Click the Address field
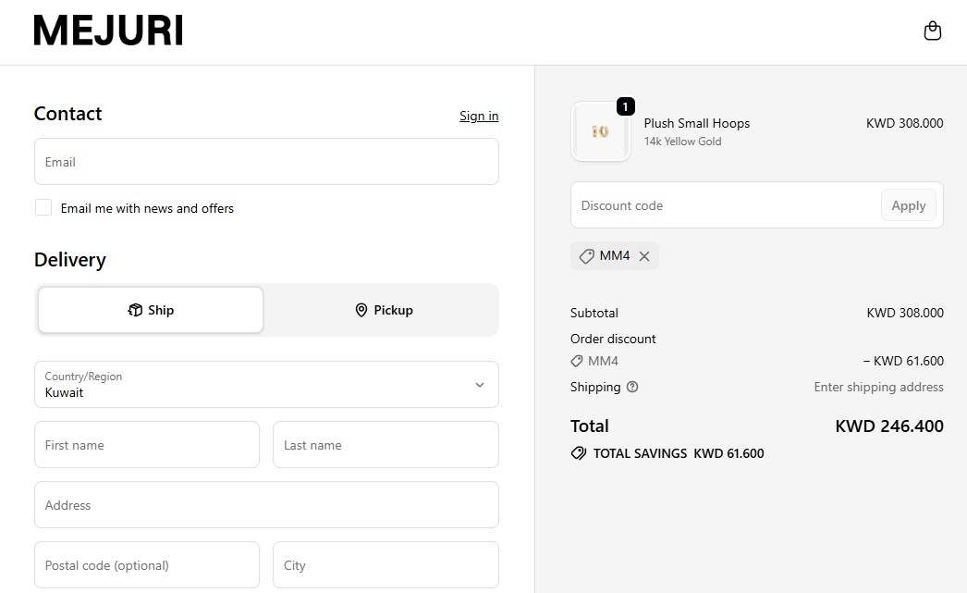This screenshot has height=593, width=967. tap(266, 505)
